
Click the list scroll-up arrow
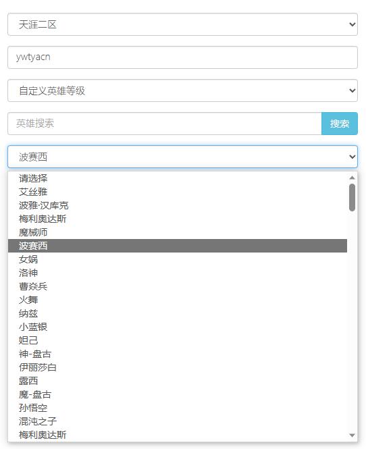(352, 178)
